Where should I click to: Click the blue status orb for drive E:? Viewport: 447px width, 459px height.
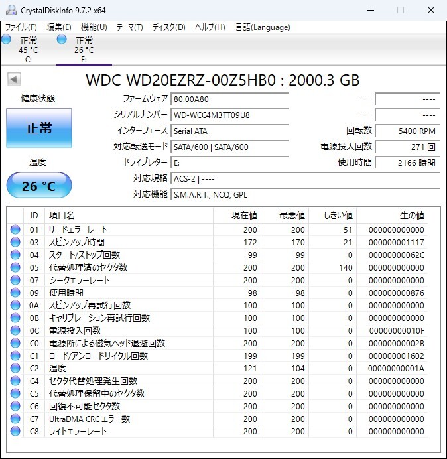[x=62, y=39]
